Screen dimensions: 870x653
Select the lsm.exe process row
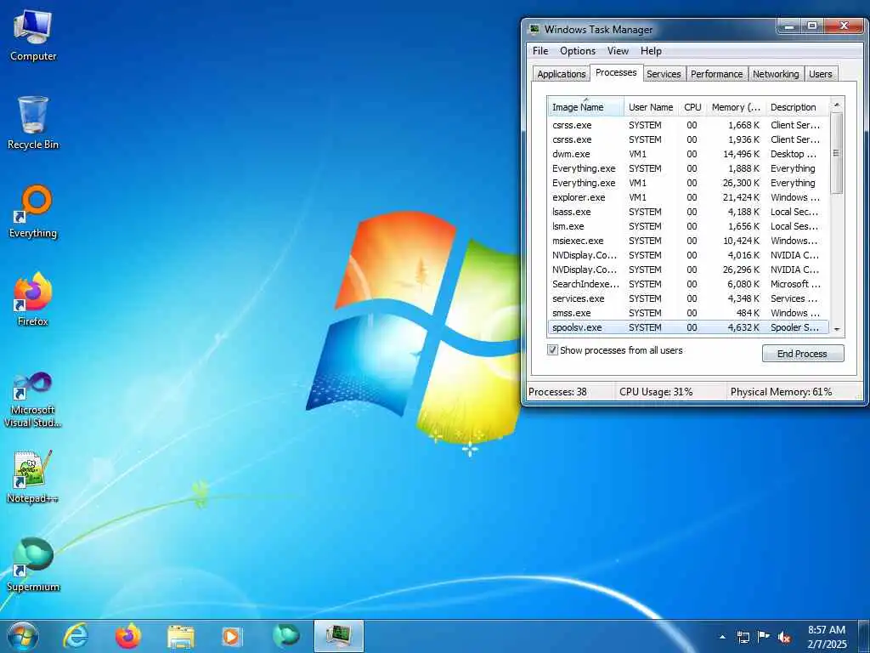(x=688, y=226)
